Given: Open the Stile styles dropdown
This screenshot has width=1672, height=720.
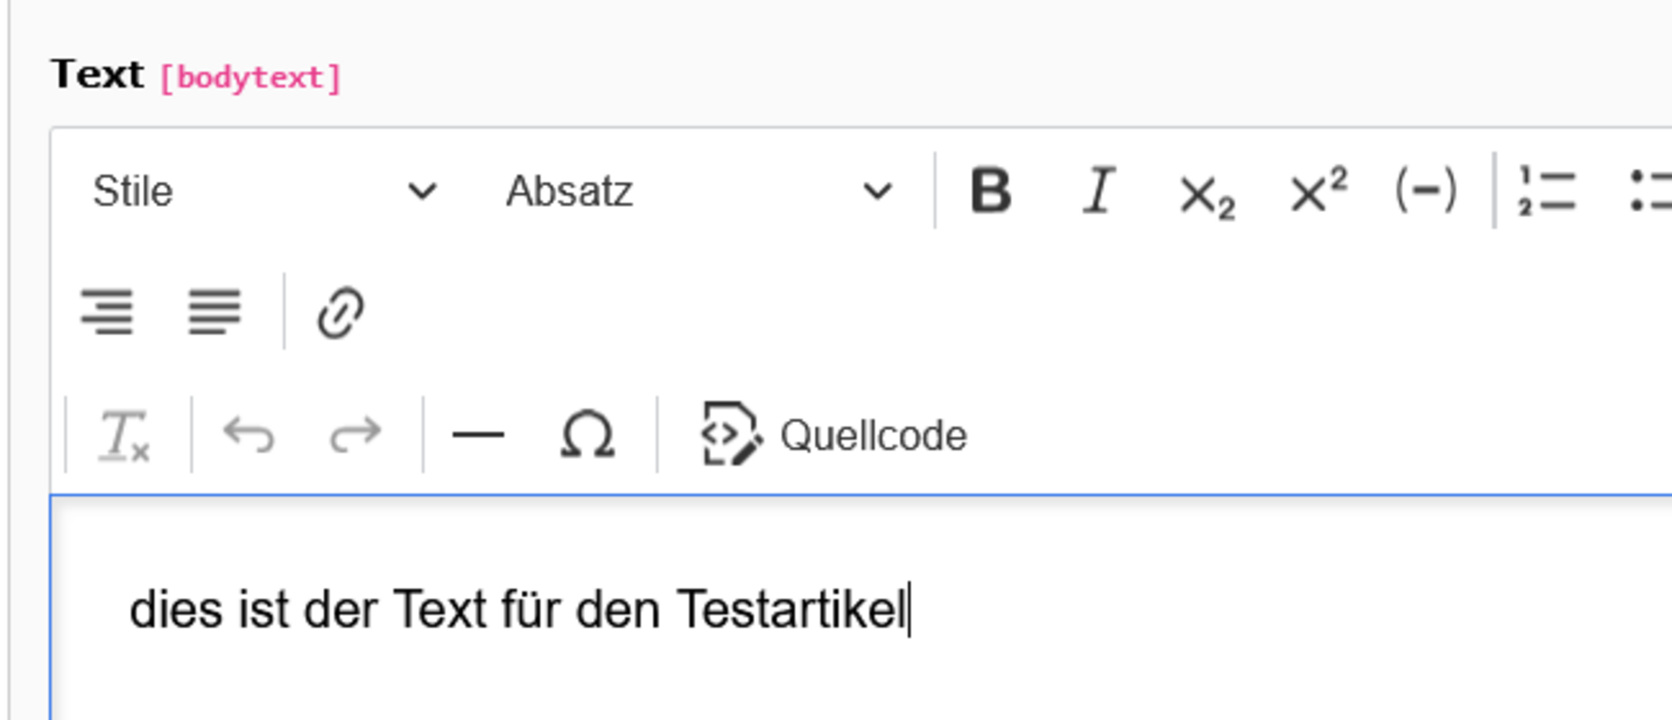Looking at the screenshot, I should (265, 191).
